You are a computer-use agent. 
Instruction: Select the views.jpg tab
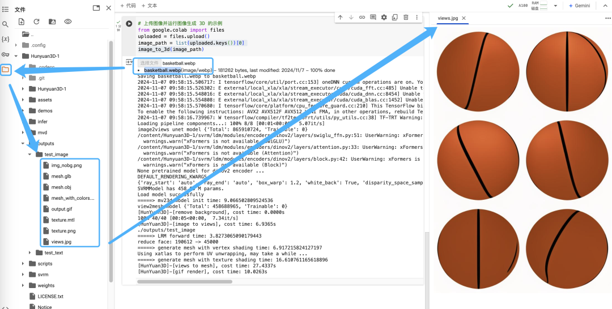pyautogui.click(x=448, y=18)
